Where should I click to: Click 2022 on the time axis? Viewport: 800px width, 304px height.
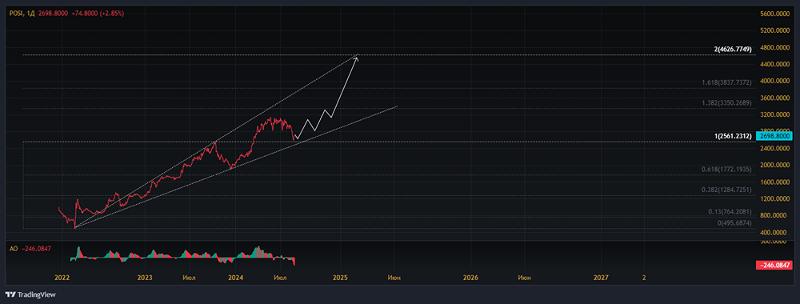[x=62, y=278]
